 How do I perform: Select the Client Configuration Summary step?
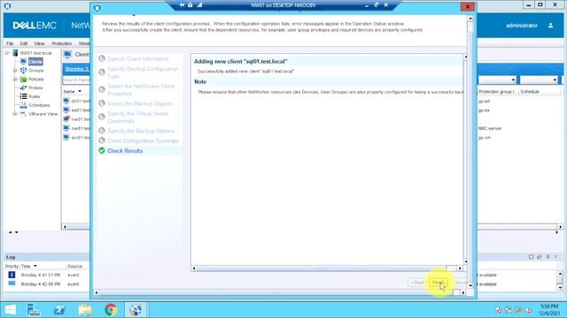143,141
